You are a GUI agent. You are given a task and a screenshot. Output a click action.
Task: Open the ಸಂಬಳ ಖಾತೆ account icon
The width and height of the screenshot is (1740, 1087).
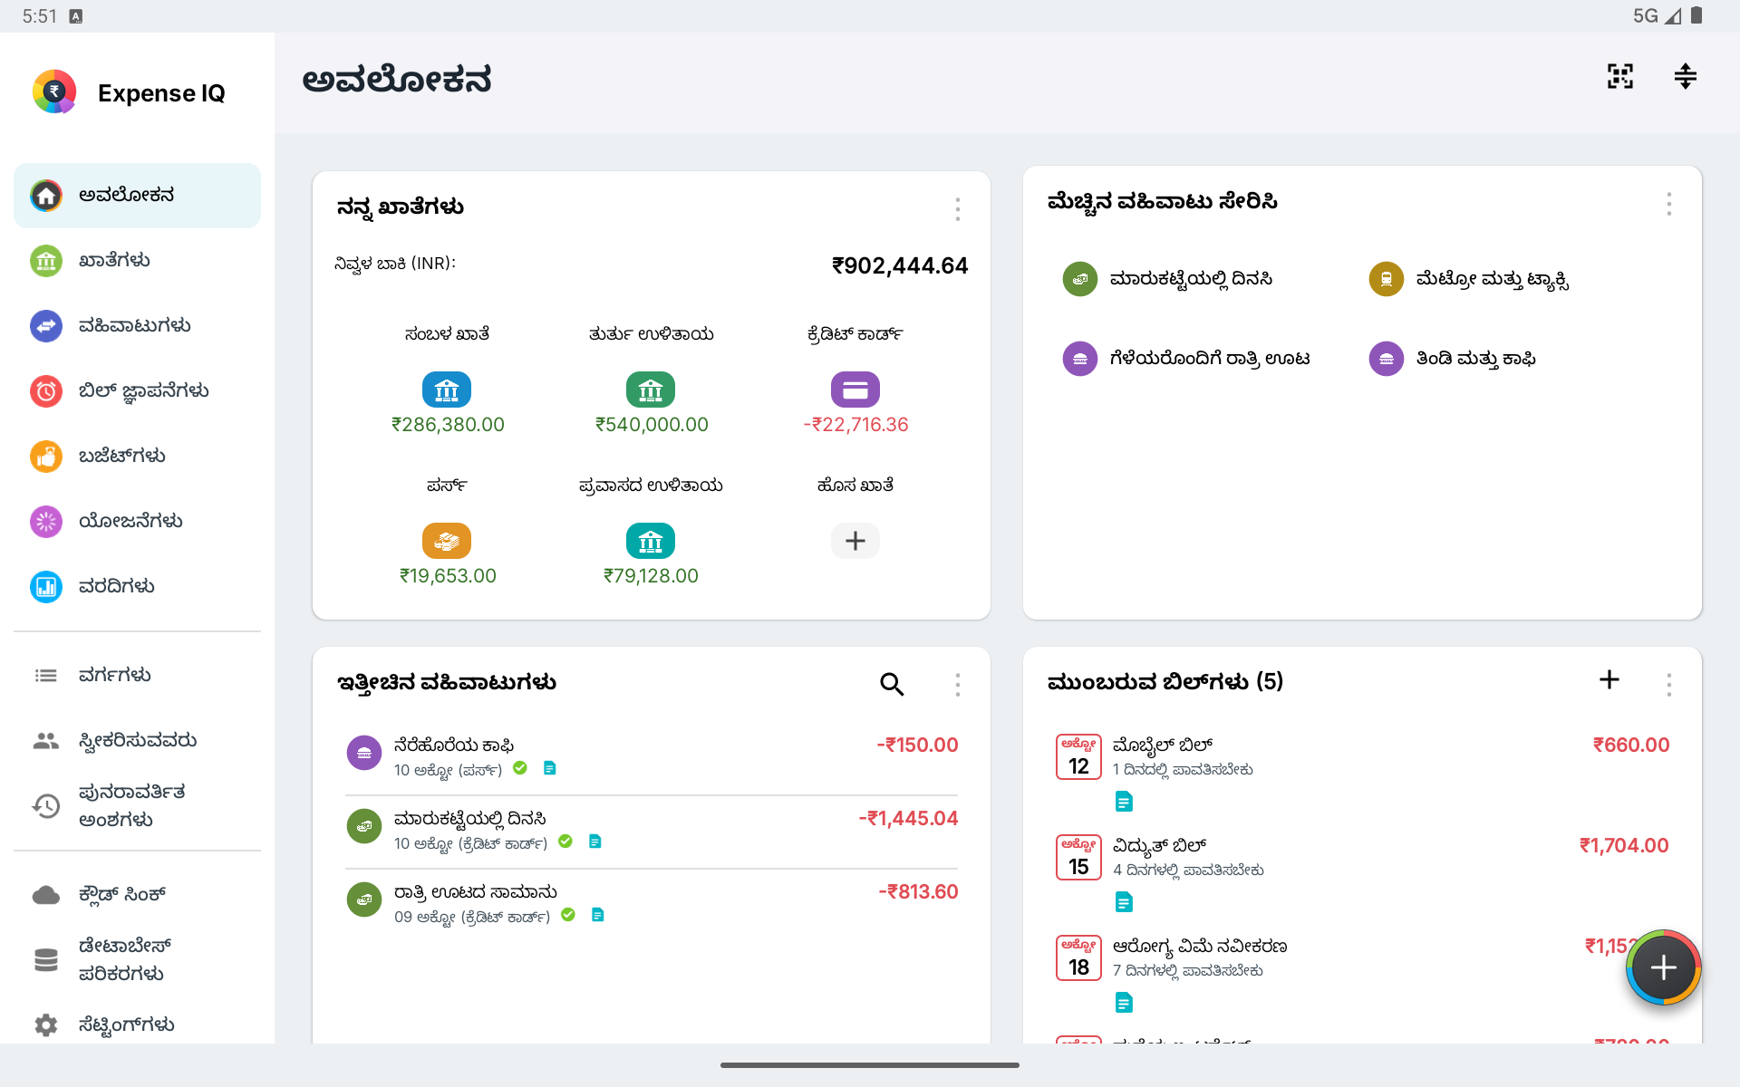(x=447, y=390)
